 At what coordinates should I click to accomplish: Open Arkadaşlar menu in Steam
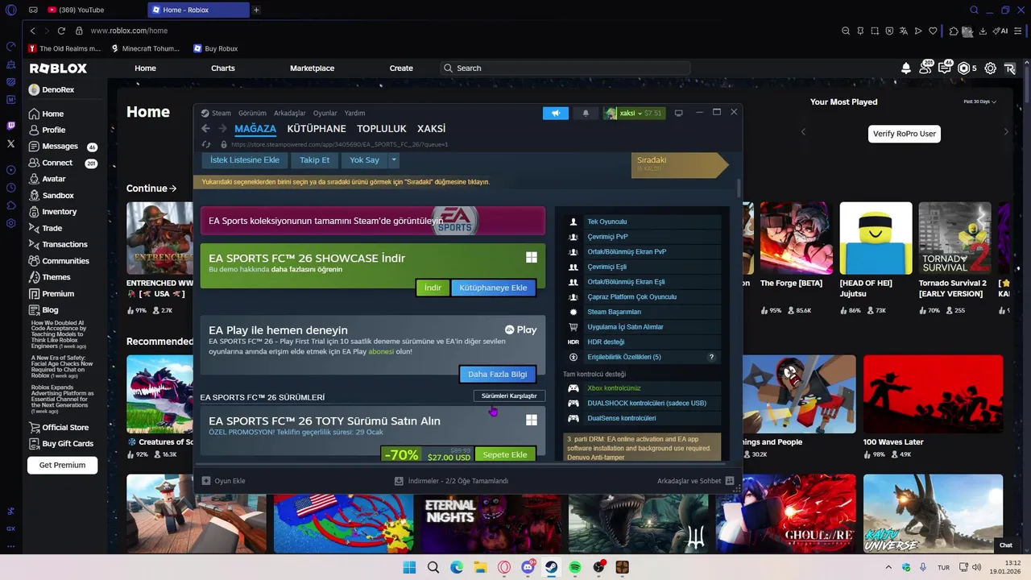coord(289,113)
